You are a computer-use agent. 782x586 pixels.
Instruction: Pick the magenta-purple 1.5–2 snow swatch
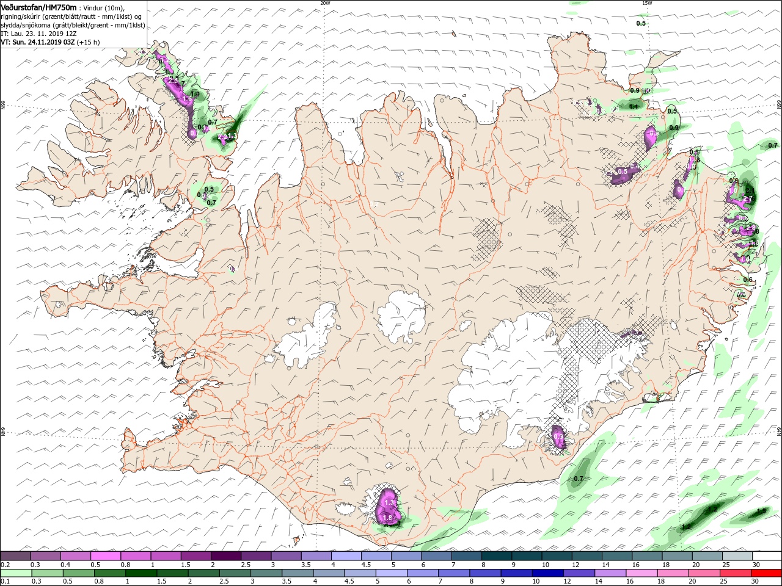196,555
